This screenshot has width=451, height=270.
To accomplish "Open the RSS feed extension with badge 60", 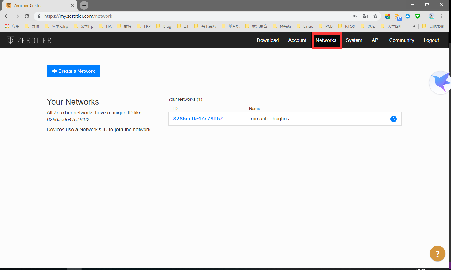I will (x=398, y=16).
